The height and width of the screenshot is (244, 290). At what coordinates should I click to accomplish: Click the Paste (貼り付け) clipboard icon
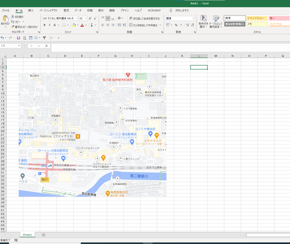point(5,19)
